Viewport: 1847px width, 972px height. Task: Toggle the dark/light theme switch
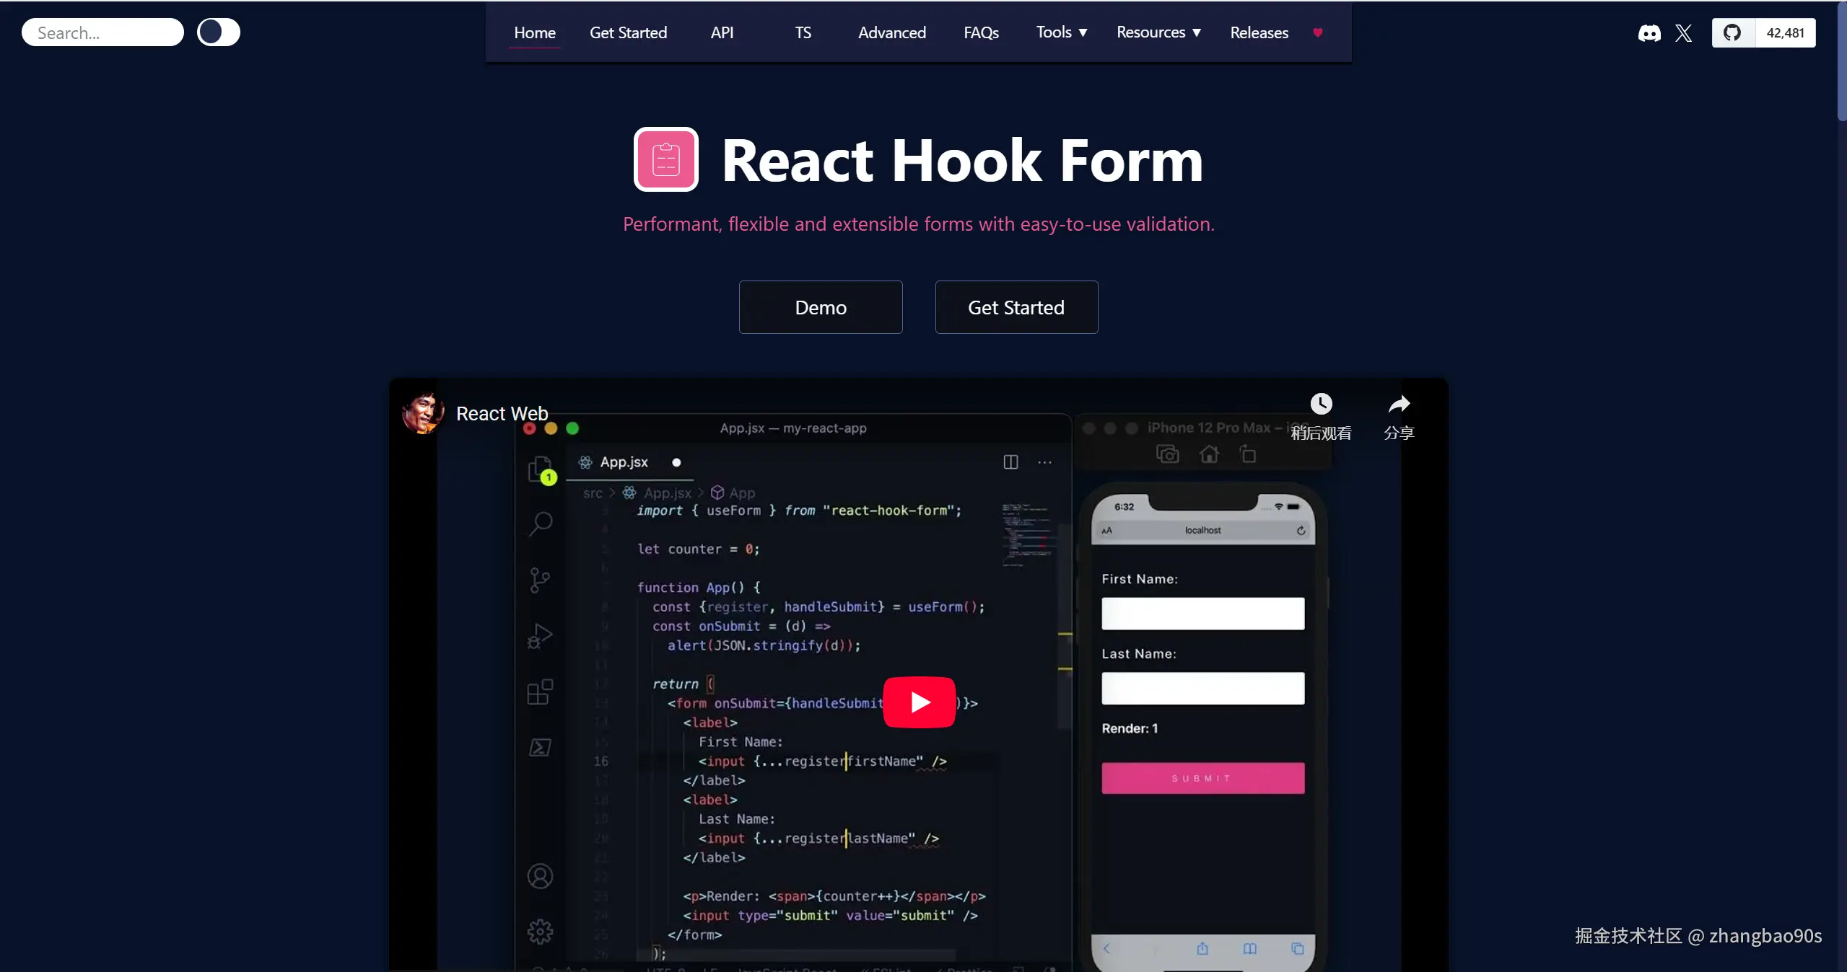[x=218, y=32]
